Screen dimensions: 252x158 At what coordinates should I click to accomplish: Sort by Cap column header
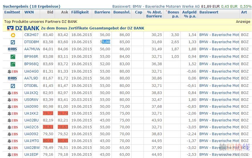(x=138, y=12)
